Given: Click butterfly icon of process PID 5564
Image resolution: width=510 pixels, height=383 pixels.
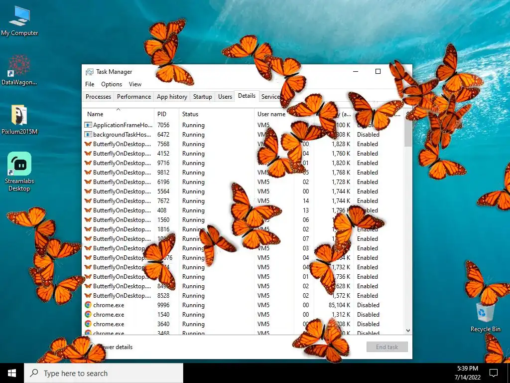Looking at the screenshot, I should pyautogui.click(x=88, y=191).
